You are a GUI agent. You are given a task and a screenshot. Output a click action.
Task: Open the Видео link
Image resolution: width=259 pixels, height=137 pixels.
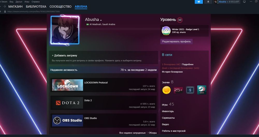tap(165, 125)
